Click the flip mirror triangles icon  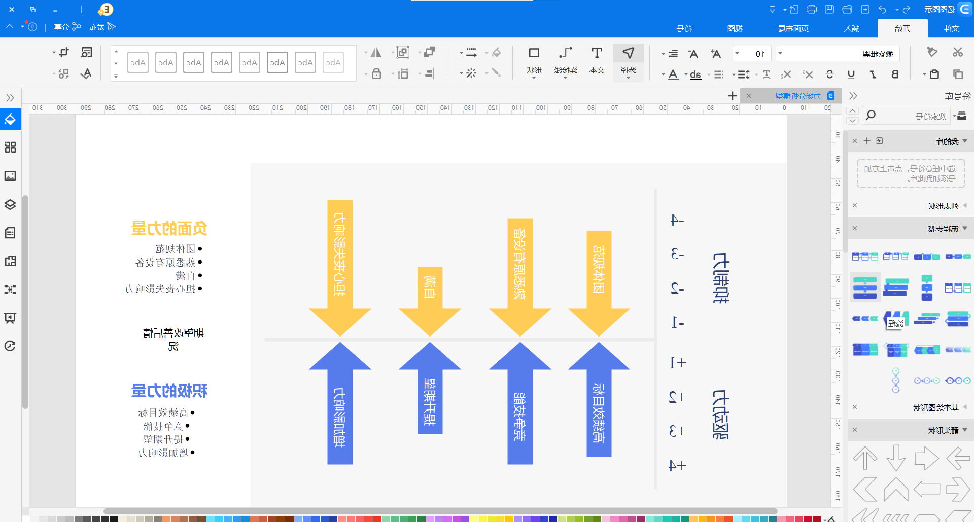376,52
